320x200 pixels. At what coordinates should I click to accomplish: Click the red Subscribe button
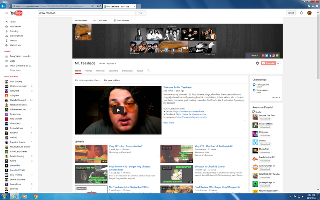tap(268, 63)
